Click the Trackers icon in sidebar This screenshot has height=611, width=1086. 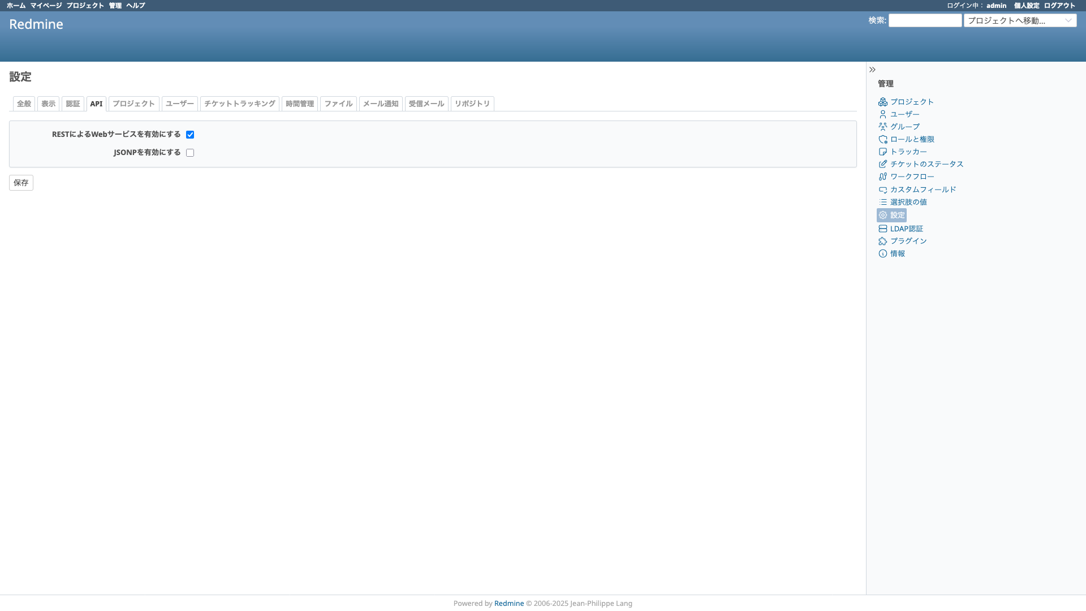[882, 152]
